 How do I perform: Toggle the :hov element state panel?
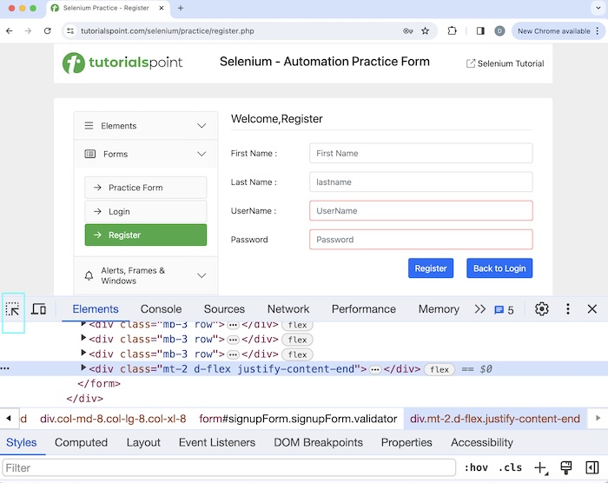pyautogui.click(x=476, y=468)
